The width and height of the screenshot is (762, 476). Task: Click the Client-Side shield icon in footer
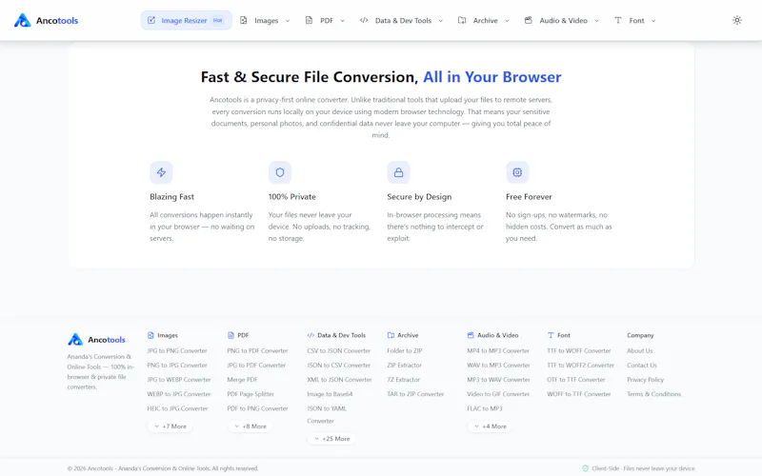(585, 468)
